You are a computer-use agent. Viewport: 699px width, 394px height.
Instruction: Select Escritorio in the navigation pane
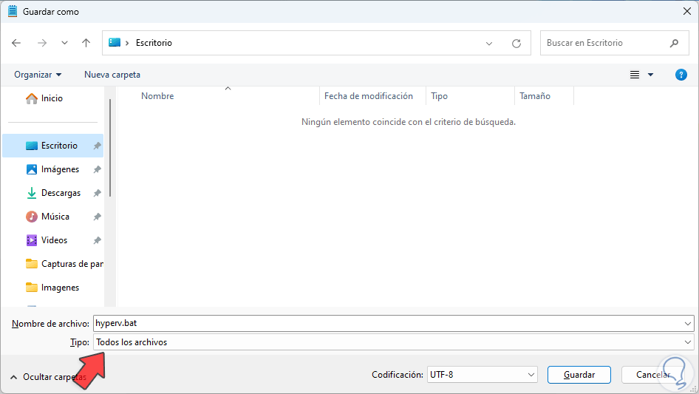(x=53, y=146)
